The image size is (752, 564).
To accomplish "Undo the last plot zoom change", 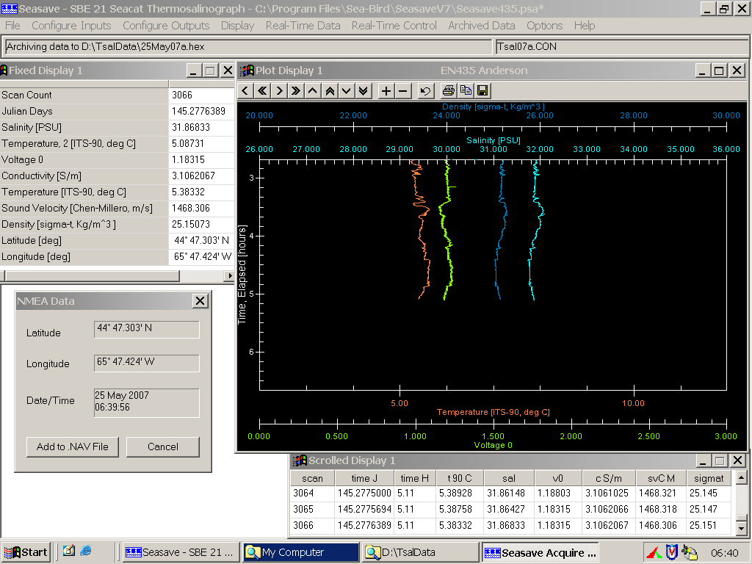I will coord(425,91).
